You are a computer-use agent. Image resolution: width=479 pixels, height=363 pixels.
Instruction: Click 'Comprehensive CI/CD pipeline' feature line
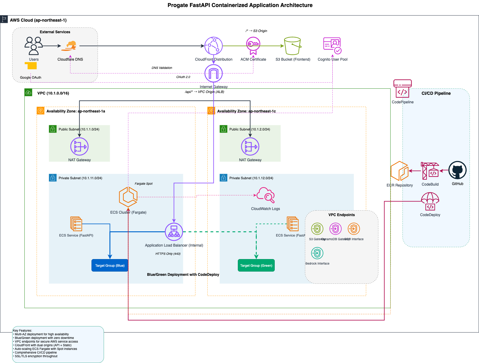pos(35,353)
